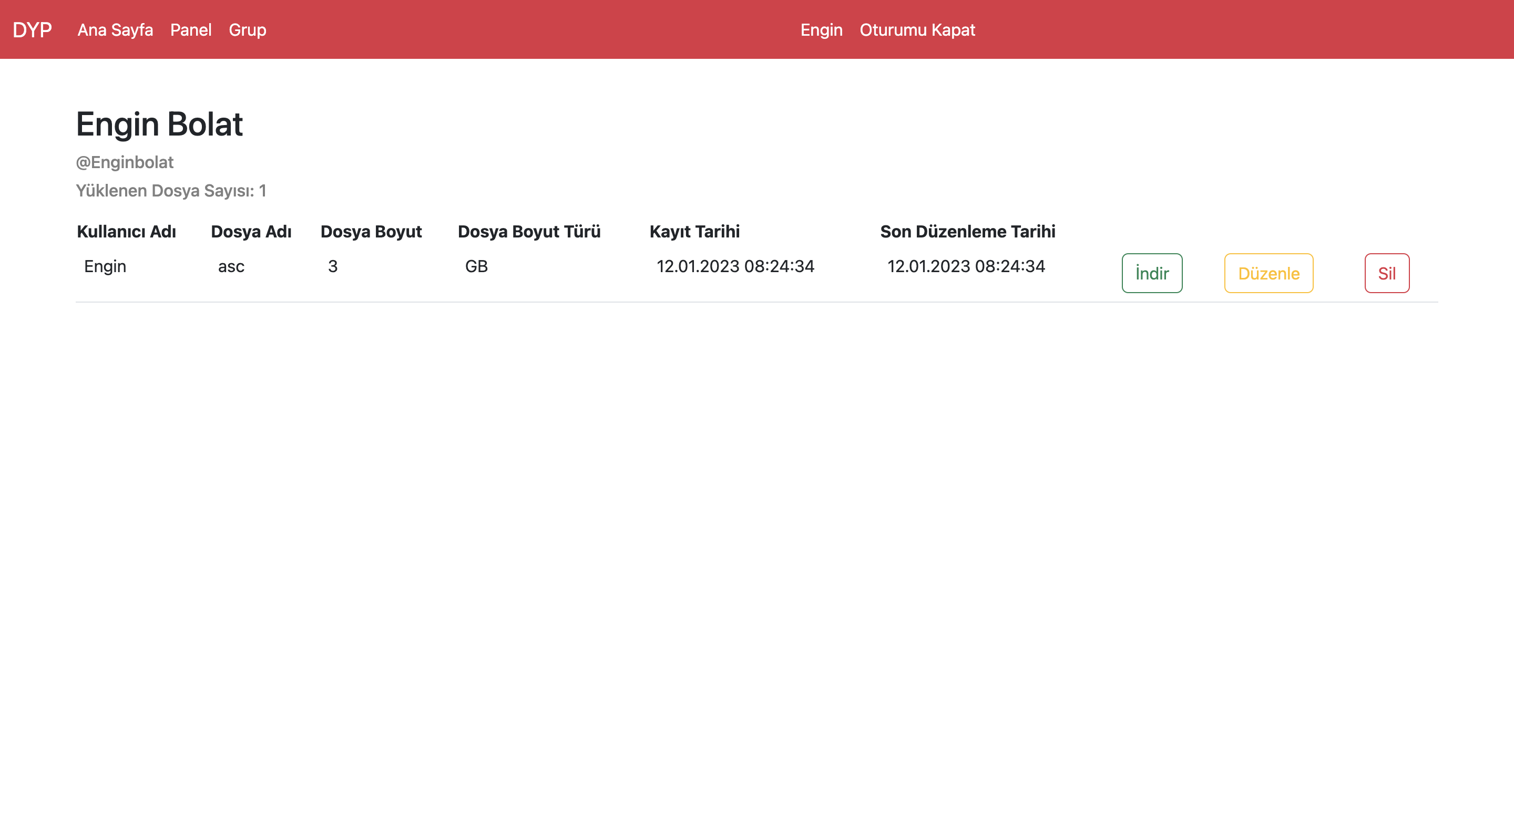
Task: Click the Dosya Boyut column header
Action: pyautogui.click(x=371, y=232)
